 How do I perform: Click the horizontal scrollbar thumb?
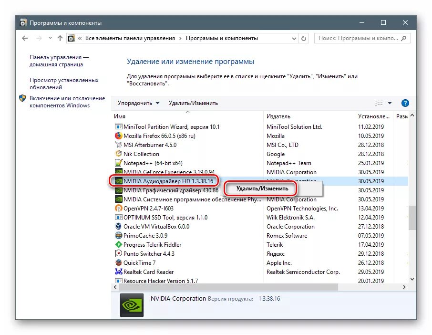click(228, 287)
